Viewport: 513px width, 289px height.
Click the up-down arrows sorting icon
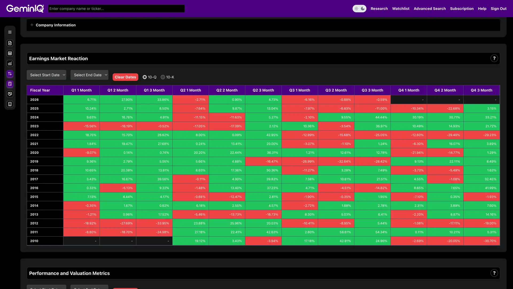(x=10, y=74)
